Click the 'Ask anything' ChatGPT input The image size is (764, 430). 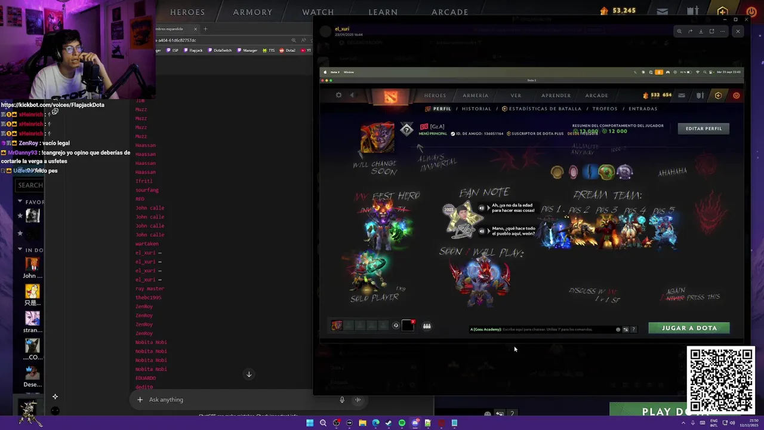click(239, 400)
